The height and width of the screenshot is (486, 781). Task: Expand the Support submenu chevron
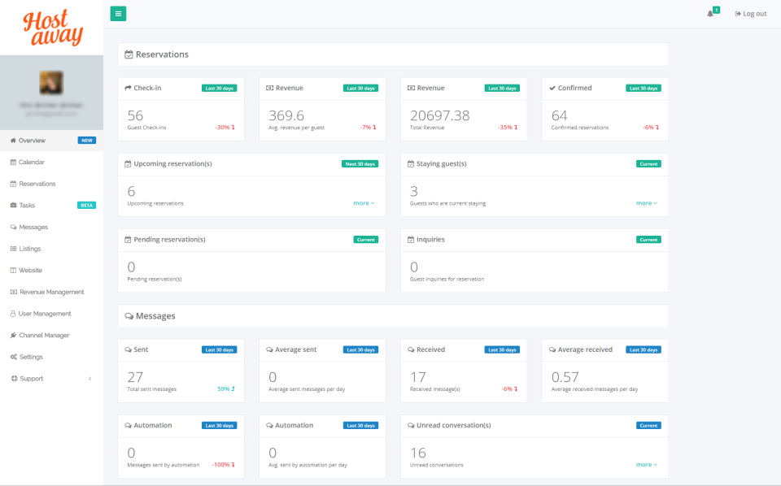(90, 379)
